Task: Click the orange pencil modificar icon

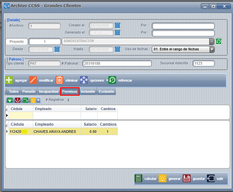Action: click(x=33, y=80)
